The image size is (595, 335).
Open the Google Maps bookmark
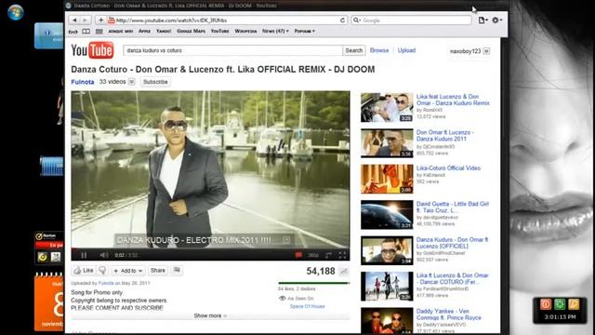tap(191, 31)
